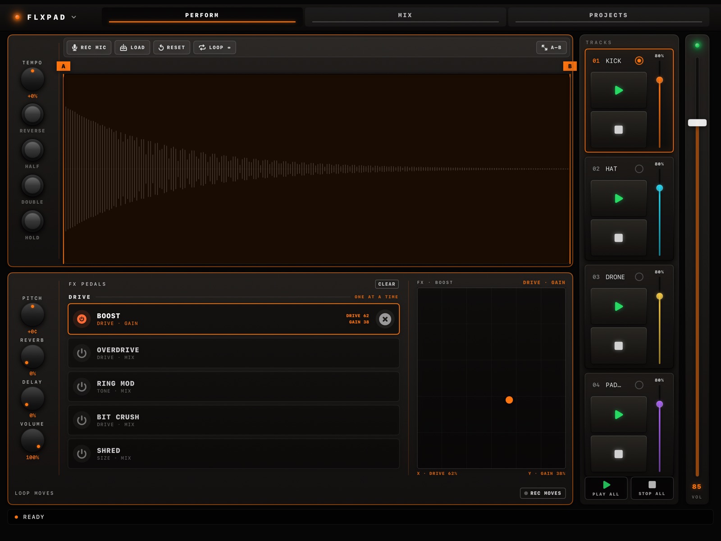Click the waveform display
The width and height of the screenshot is (721, 541).
[317, 169]
